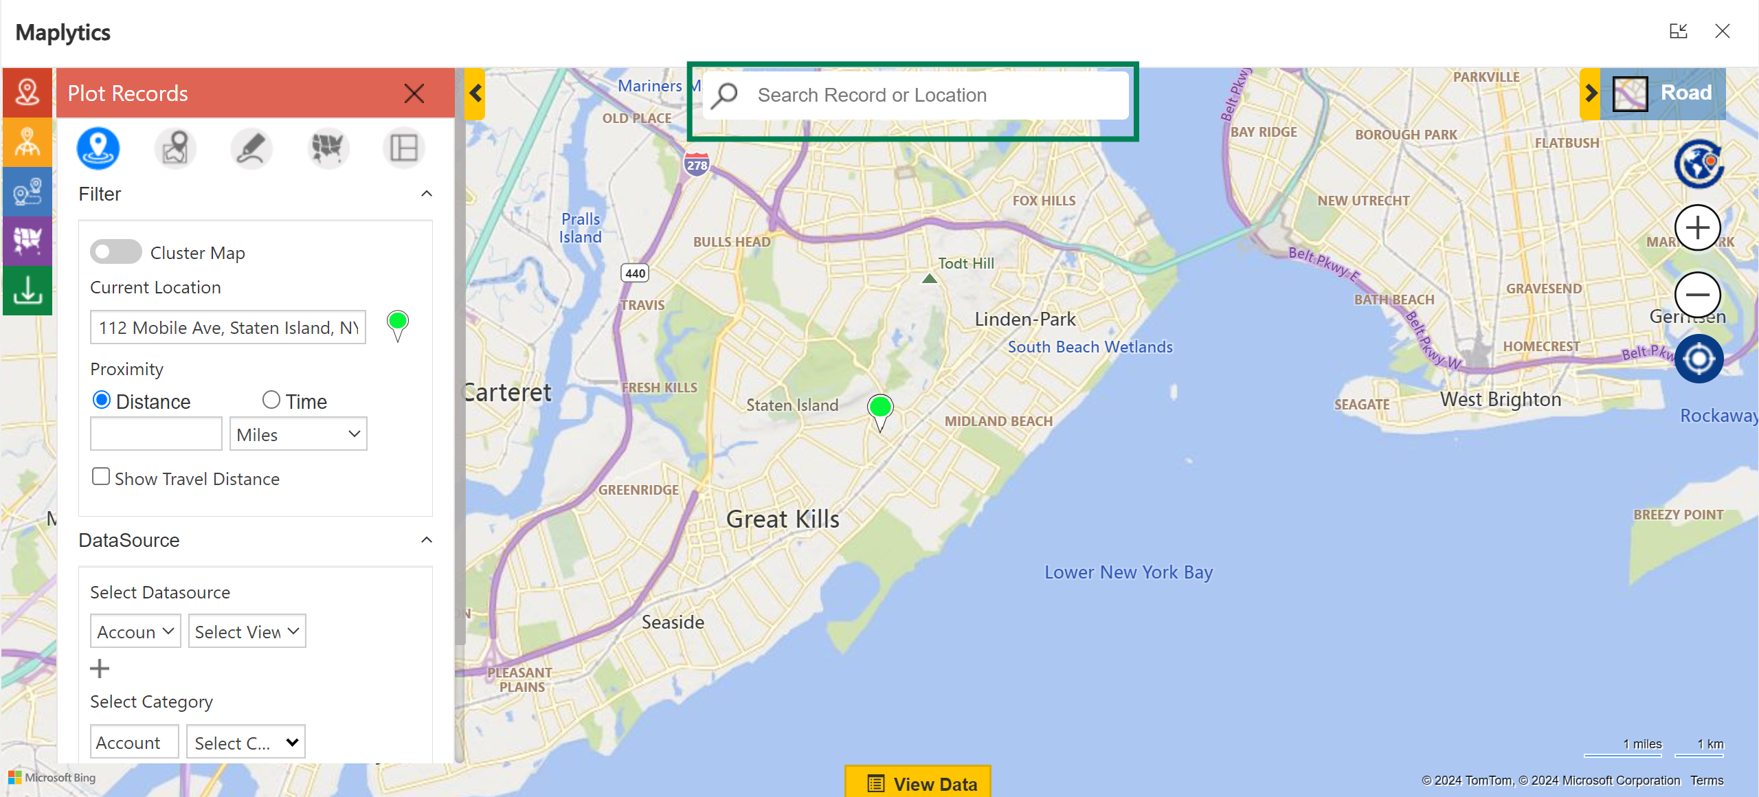Open the Select View dropdown
The width and height of the screenshot is (1759, 797).
[246, 631]
